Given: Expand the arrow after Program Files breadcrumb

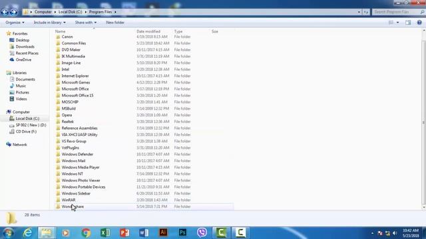Looking at the screenshot, I should pos(115,12).
